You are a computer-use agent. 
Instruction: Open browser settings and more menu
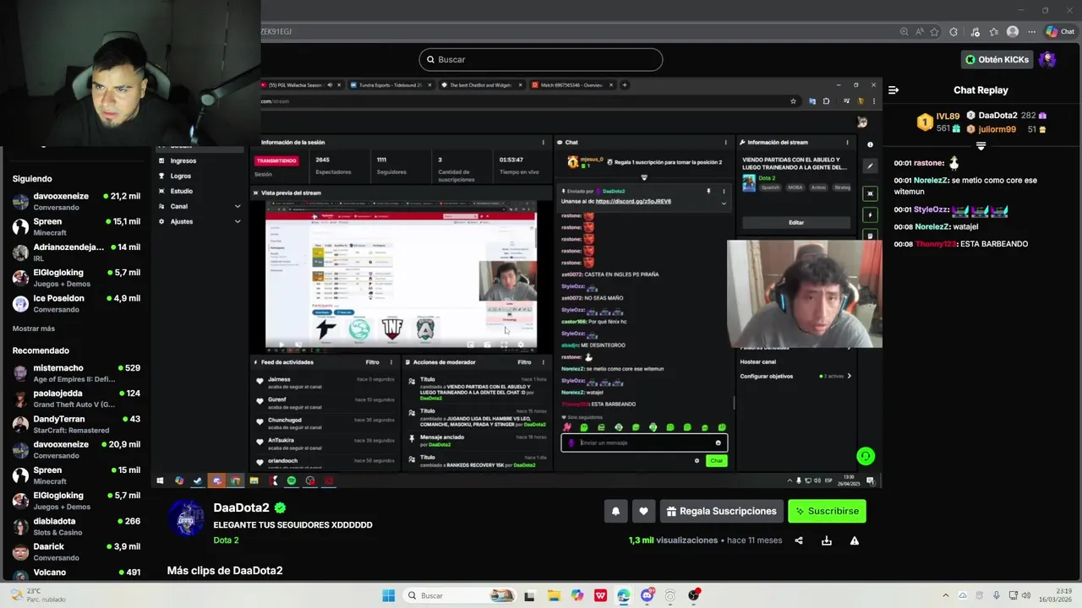[x=1031, y=32]
